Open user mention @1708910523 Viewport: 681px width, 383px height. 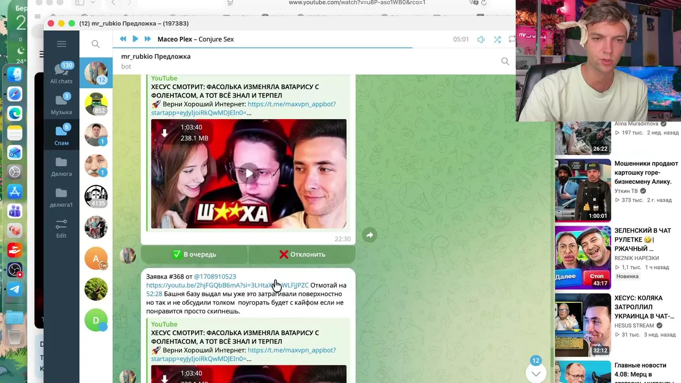(x=215, y=277)
